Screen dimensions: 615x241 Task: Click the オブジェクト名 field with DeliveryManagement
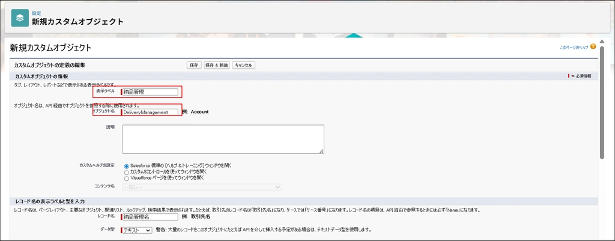[150, 112]
